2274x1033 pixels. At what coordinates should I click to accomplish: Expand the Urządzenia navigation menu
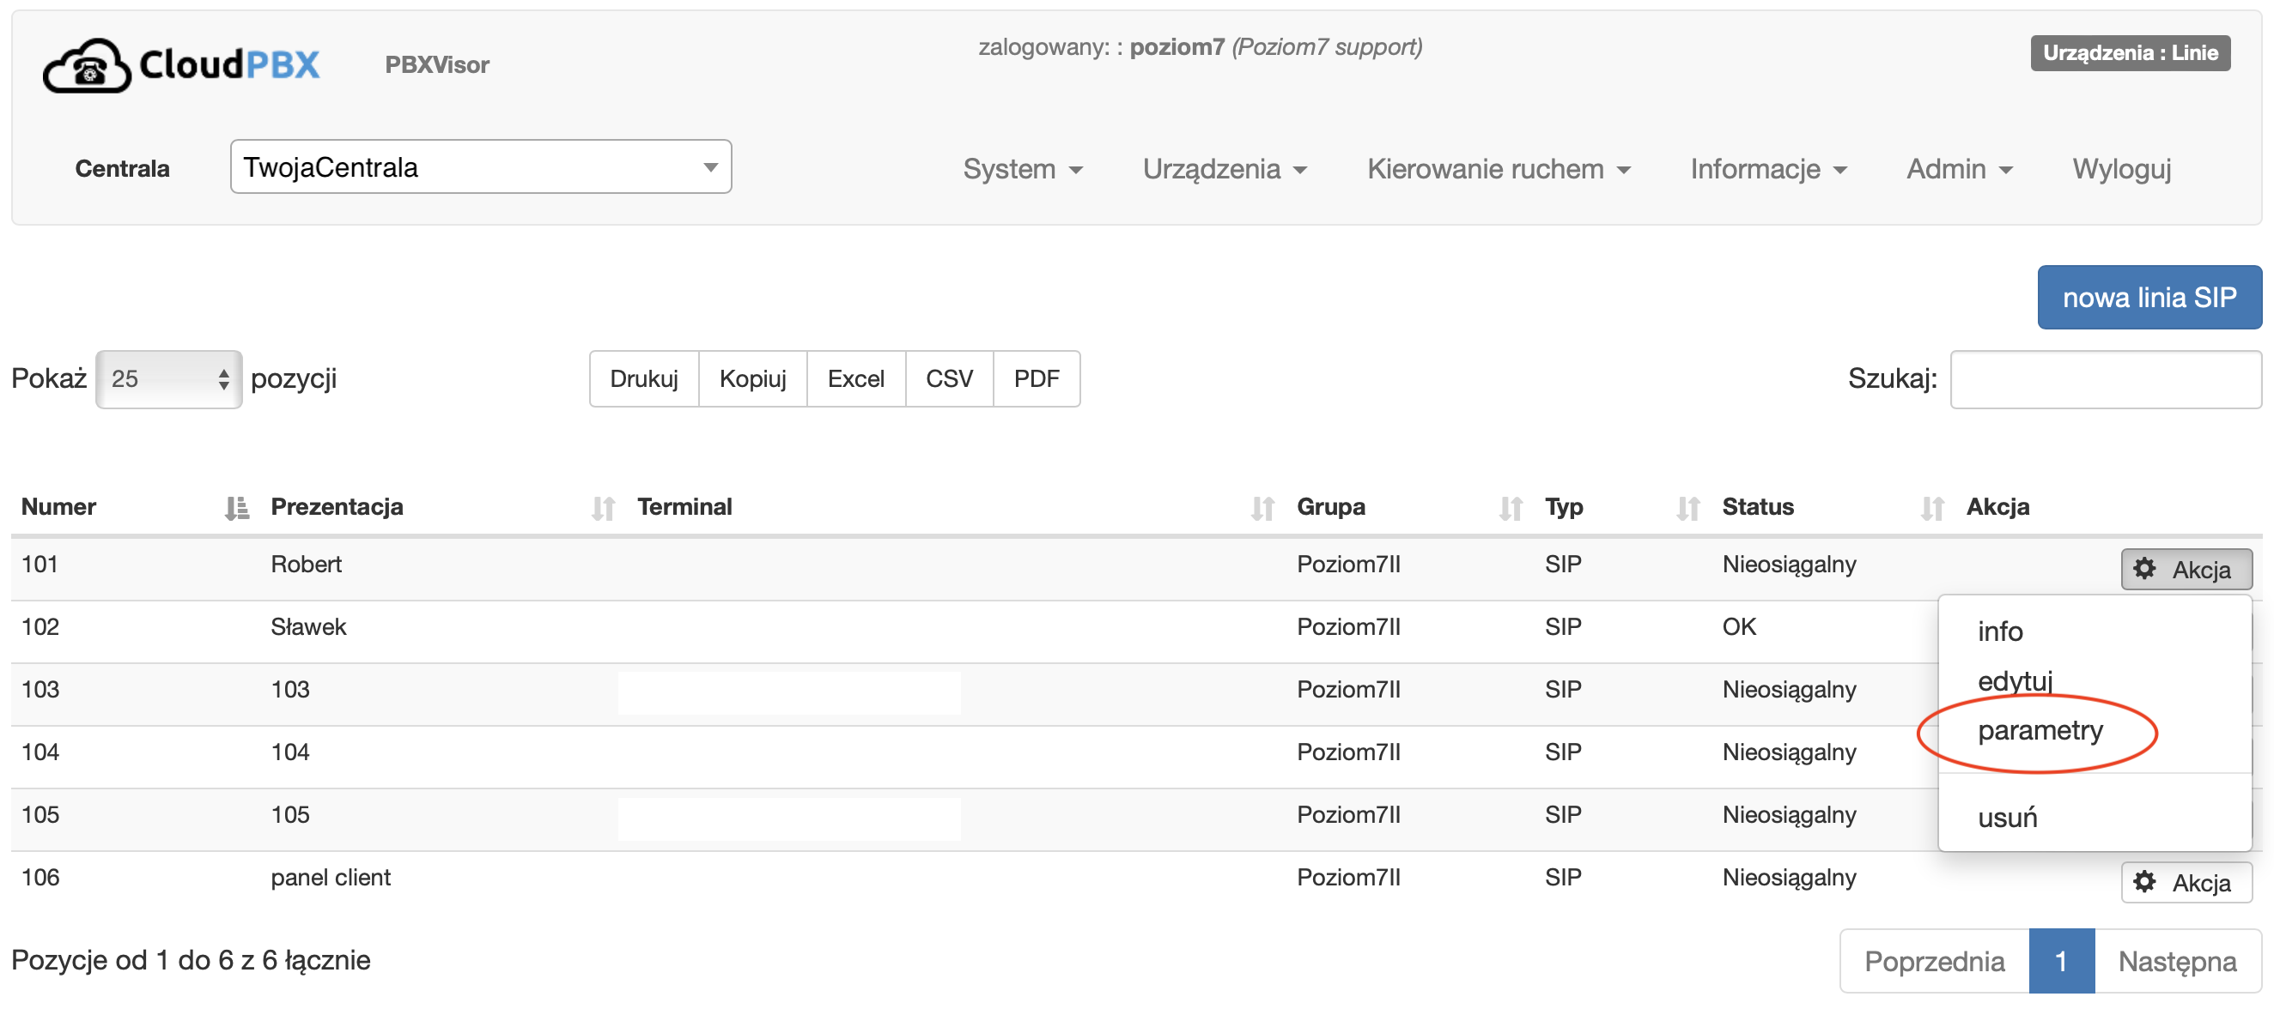1224,168
